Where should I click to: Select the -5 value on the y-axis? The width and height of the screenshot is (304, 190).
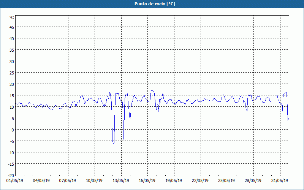tap(12, 141)
